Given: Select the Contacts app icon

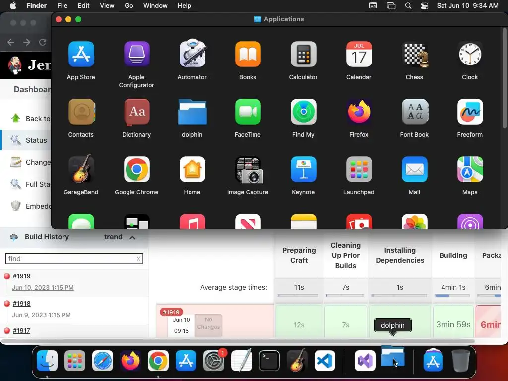Looking at the screenshot, I should tap(81, 112).
